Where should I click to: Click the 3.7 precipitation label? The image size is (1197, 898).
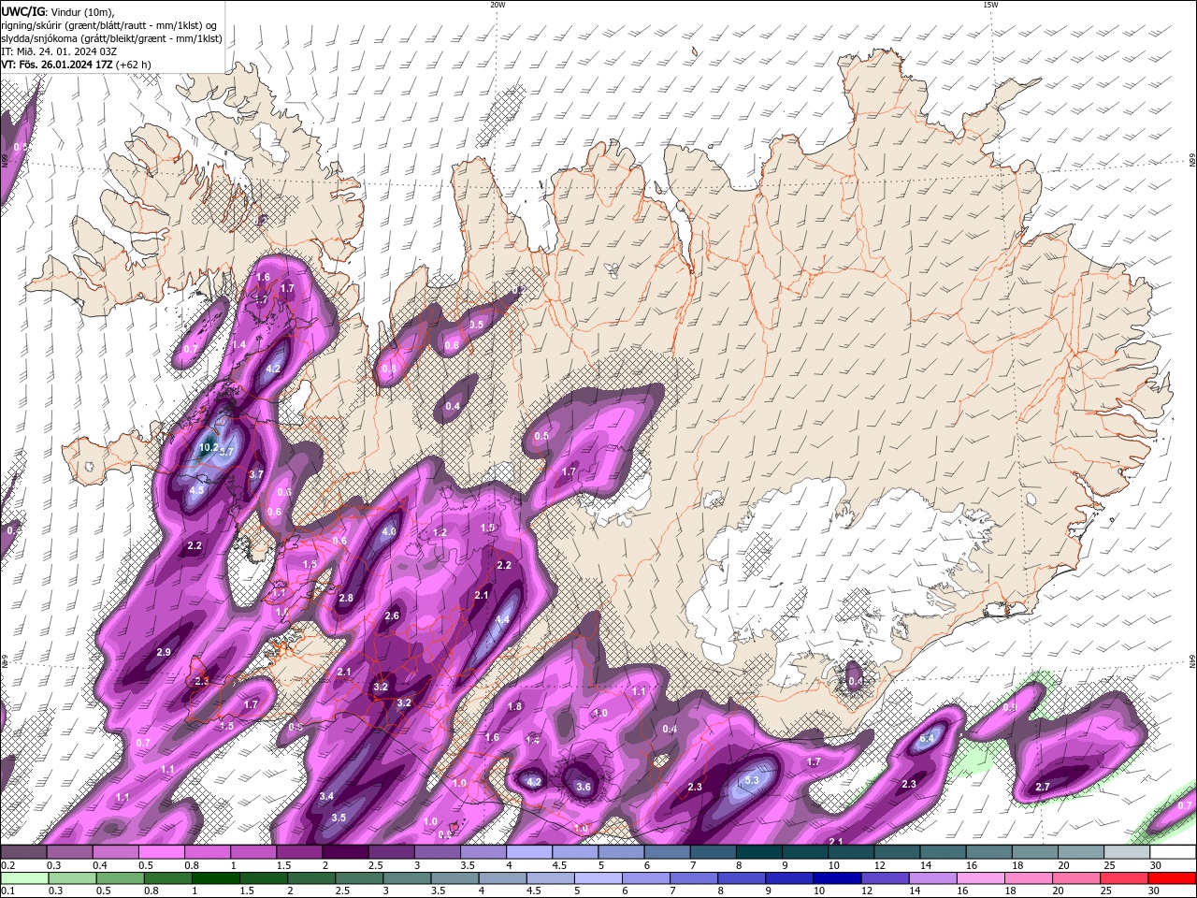point(256,474)
